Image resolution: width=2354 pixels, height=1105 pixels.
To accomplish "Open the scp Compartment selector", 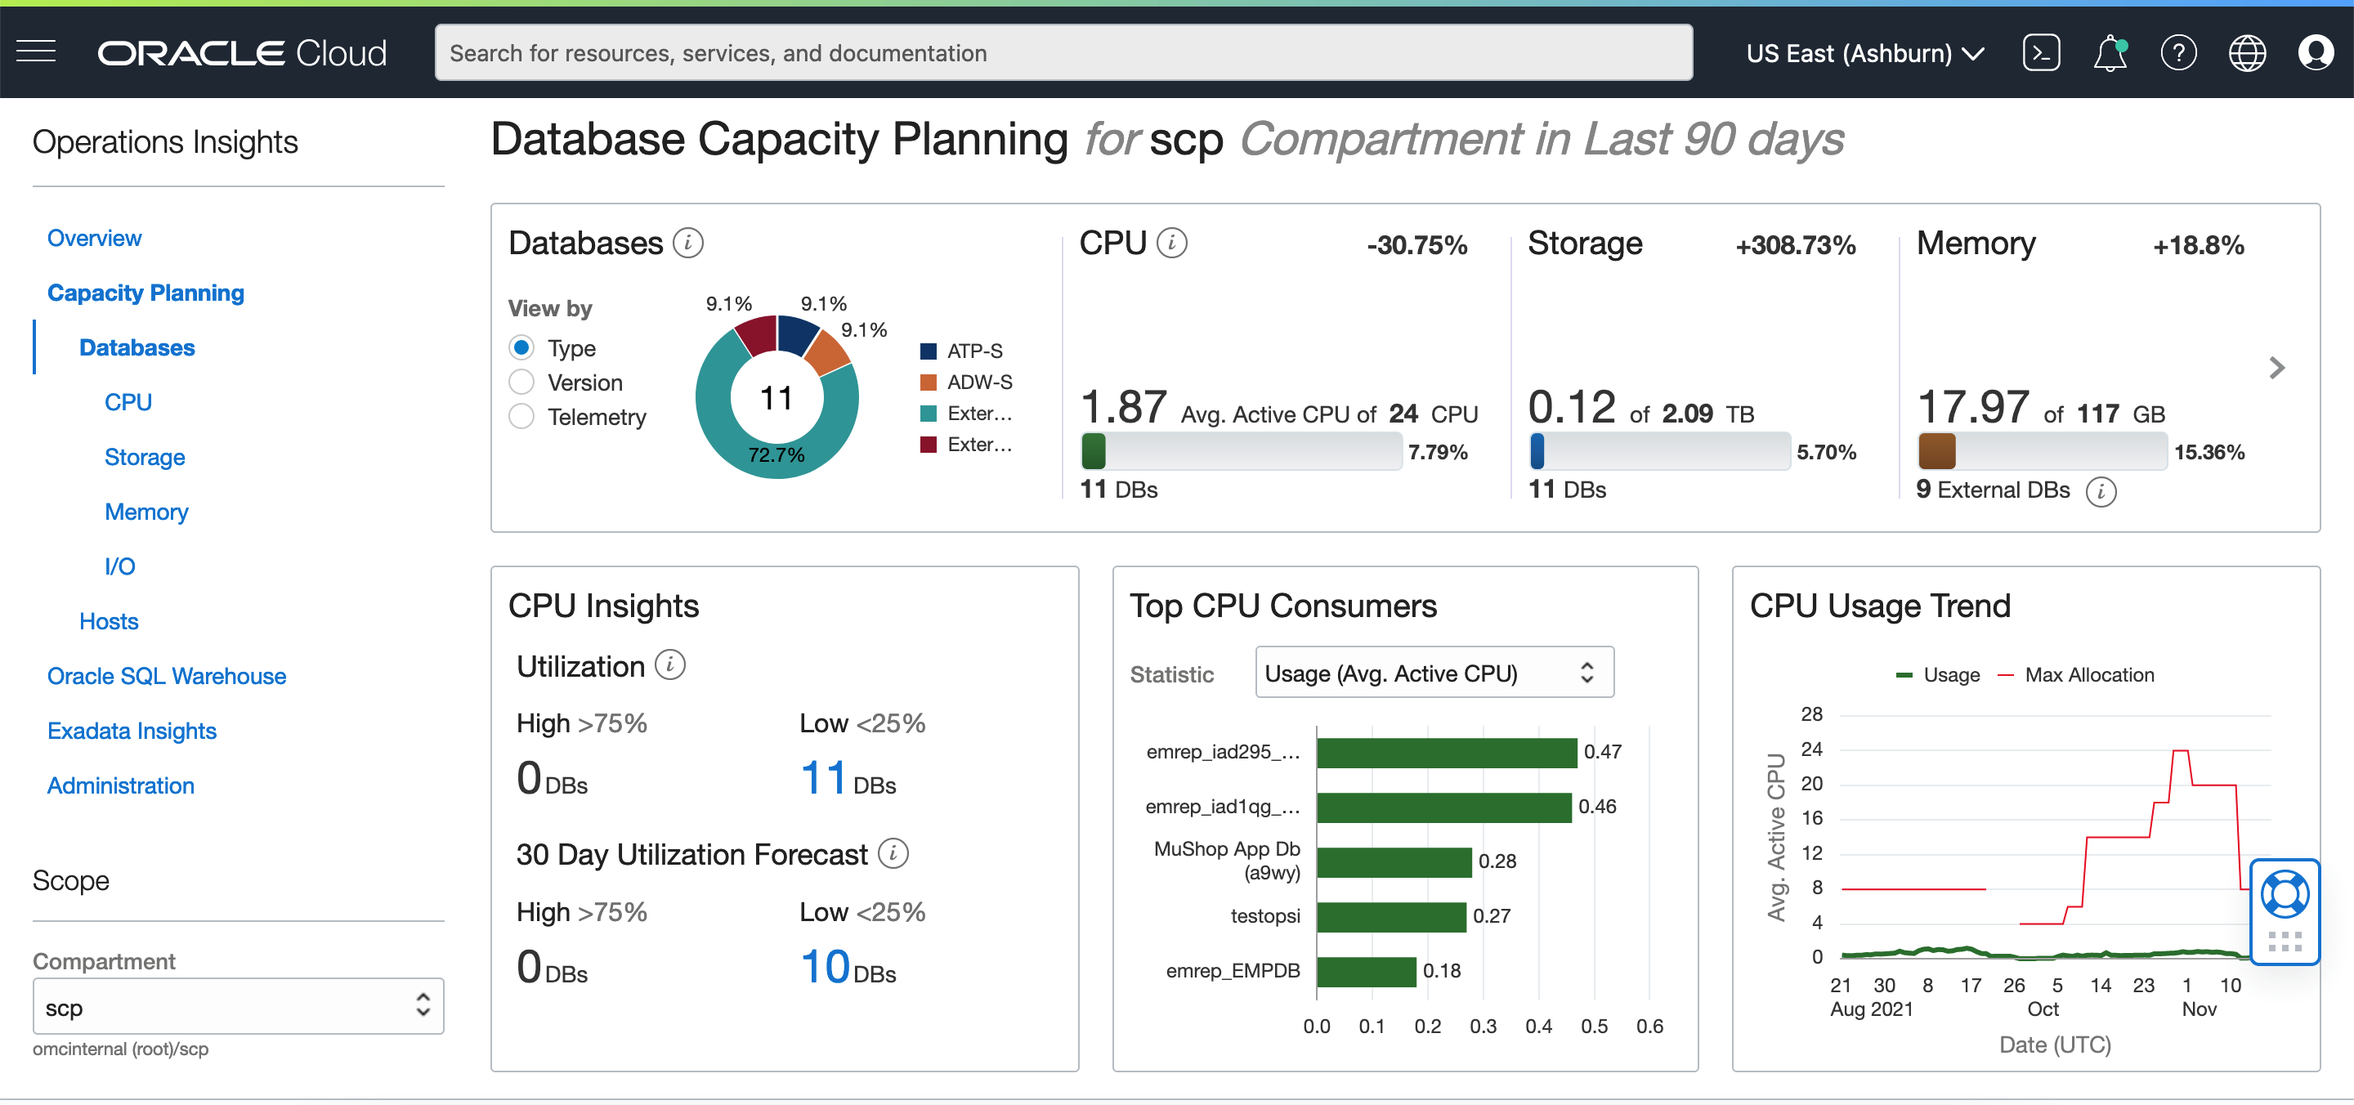I will pos(238,1006).
